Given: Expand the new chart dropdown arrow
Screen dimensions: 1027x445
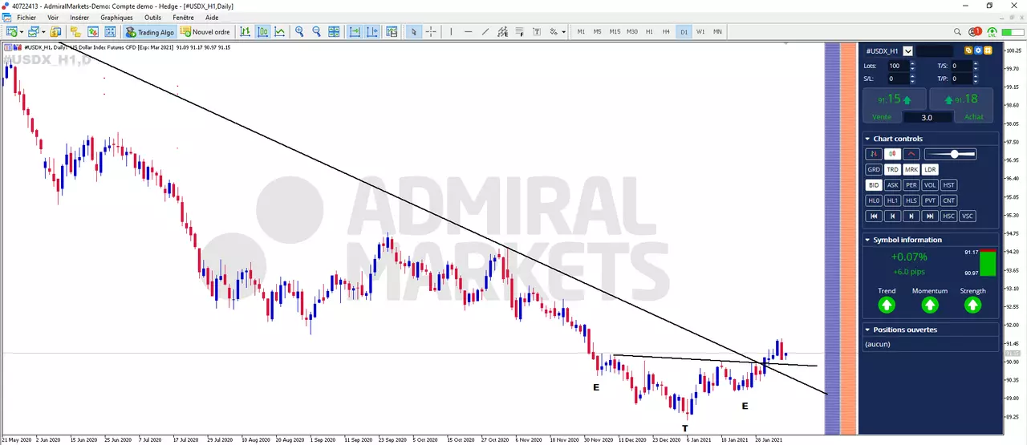Looking at the screenshot, I should pos(21,32).
